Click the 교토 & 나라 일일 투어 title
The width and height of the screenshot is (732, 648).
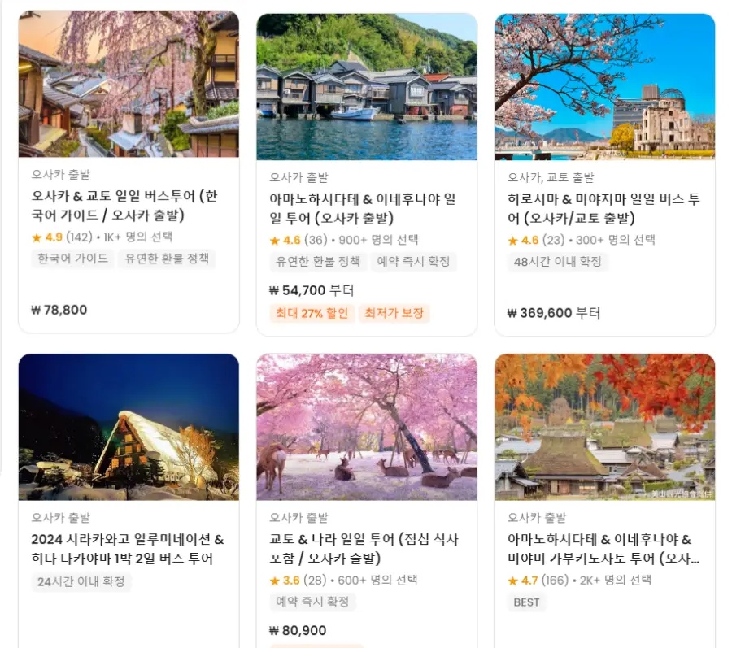pyautogui.click(x=364, y=549)
